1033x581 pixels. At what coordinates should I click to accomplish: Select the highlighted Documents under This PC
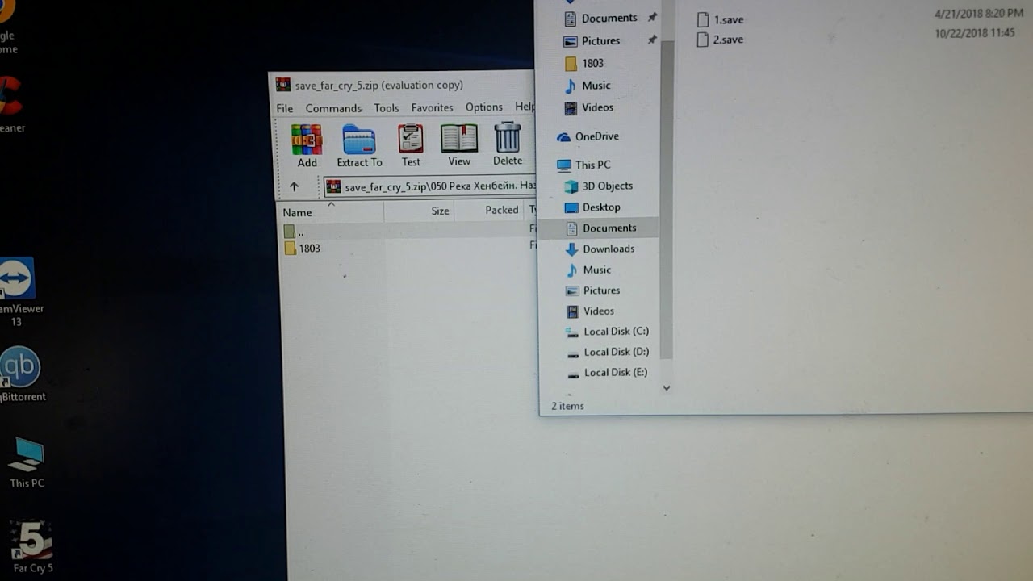(x=598, y=228)
